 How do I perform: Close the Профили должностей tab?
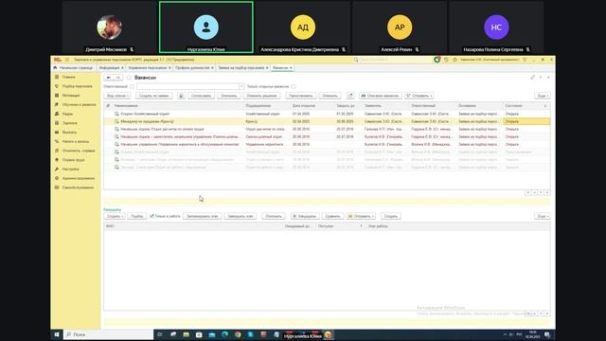click(212, 67)
